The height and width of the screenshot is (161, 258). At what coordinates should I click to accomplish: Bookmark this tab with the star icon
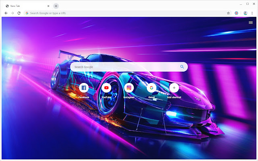click(x=228, y=13)
